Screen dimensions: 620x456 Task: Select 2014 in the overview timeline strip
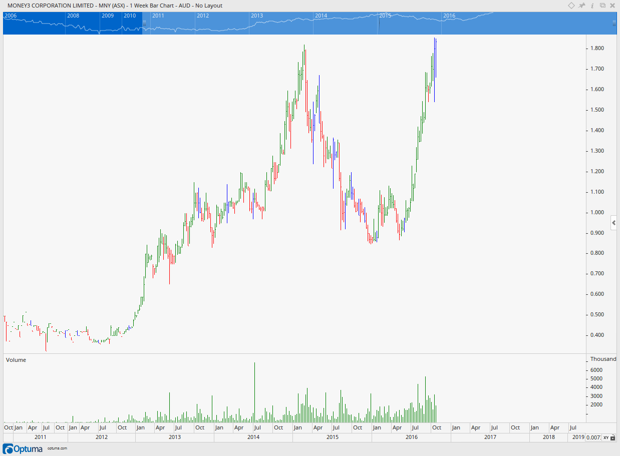(x=321, y=16)
